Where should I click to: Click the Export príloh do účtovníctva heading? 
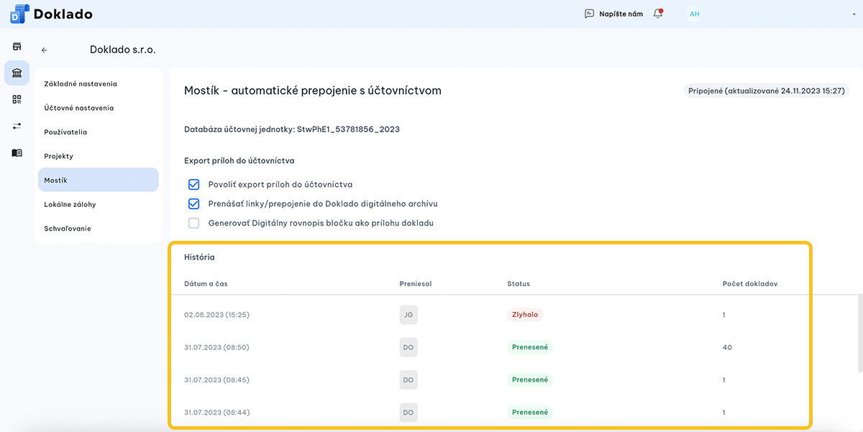pyautogui.click(x=239, y=160)
